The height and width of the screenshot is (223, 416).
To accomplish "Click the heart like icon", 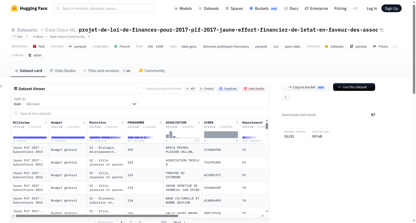I will 15,37.
